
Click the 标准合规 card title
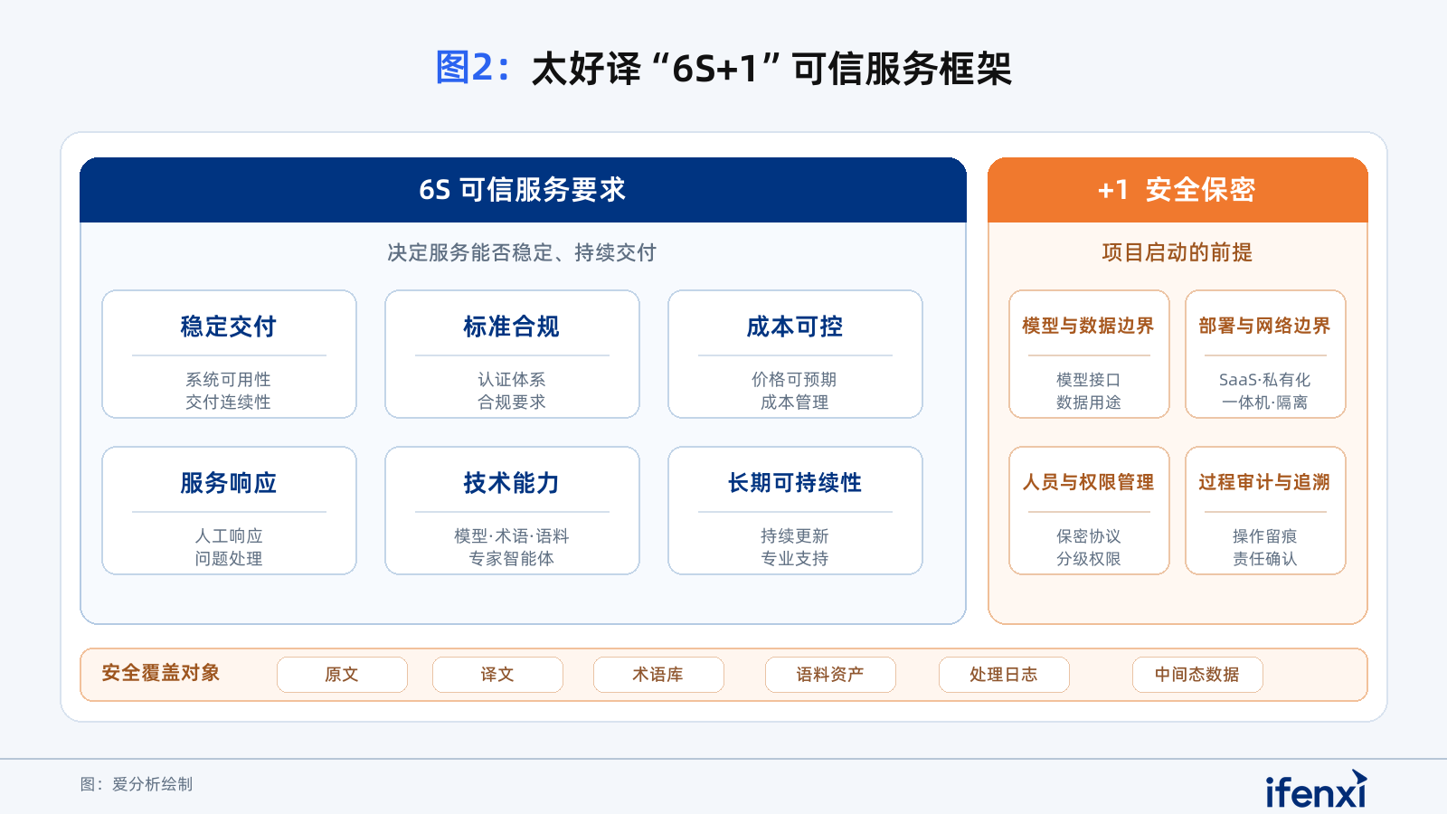[x=512, y=327]
